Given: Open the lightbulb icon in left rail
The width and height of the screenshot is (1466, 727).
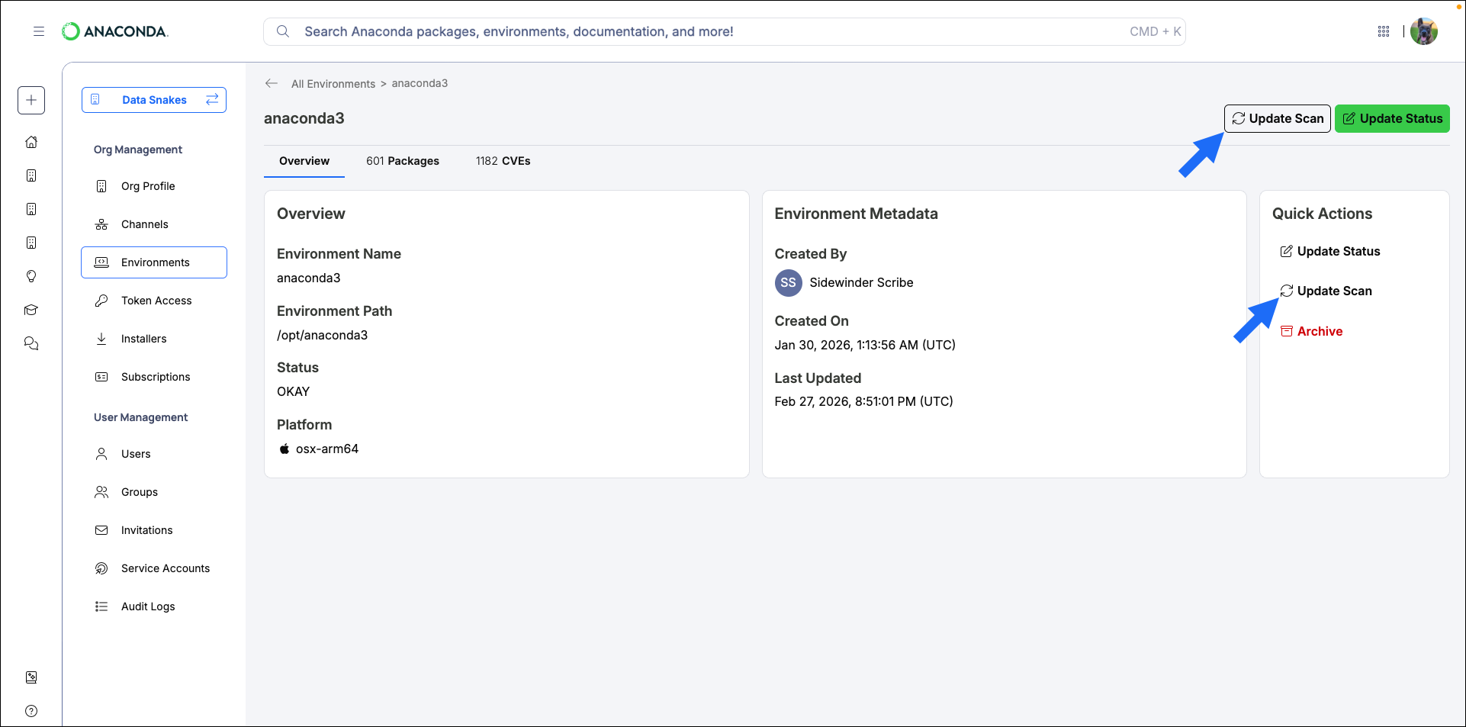Looking at the screenshot, I should 31,276.
